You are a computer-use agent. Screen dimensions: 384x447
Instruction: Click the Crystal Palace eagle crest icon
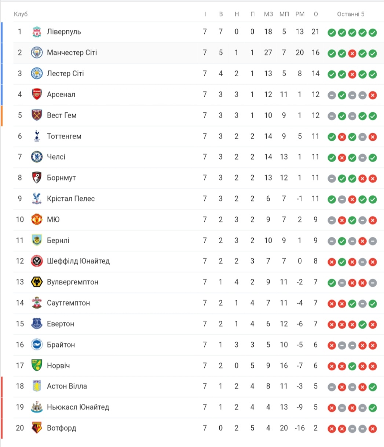coord(37,199)
